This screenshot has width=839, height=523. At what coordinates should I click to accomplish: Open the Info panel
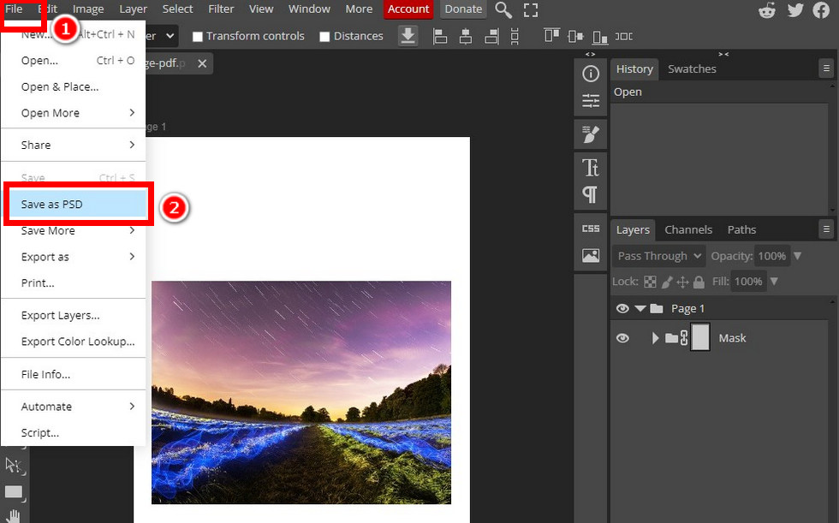point(590,74)
